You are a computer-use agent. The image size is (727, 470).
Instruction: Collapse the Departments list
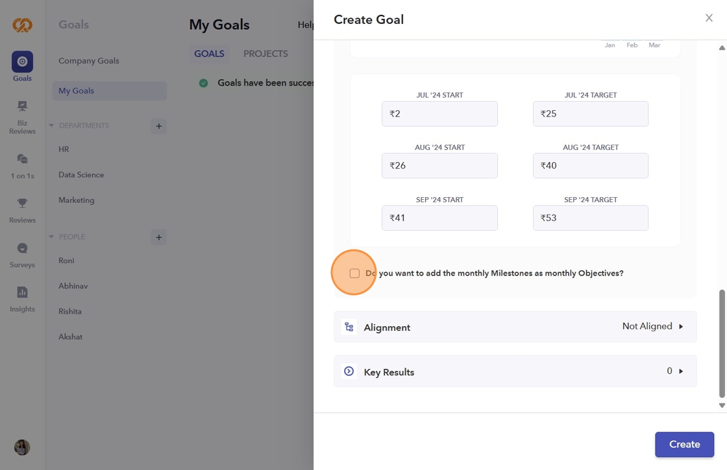click(52, 126)
